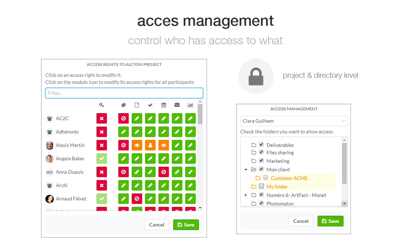The width and height of the screenshot is (402, 251).
Task: Click the checkmark tasks module icon
Action: tap(150, 105)
